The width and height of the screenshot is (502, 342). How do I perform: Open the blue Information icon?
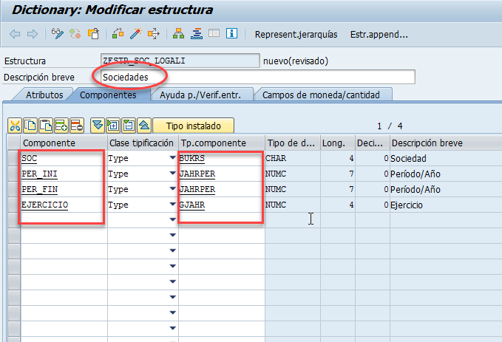(x=231, y=33)
